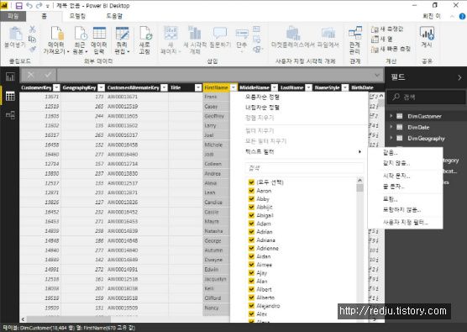
Task: Click the Power BI logo icon
Action: pos(4,5)
